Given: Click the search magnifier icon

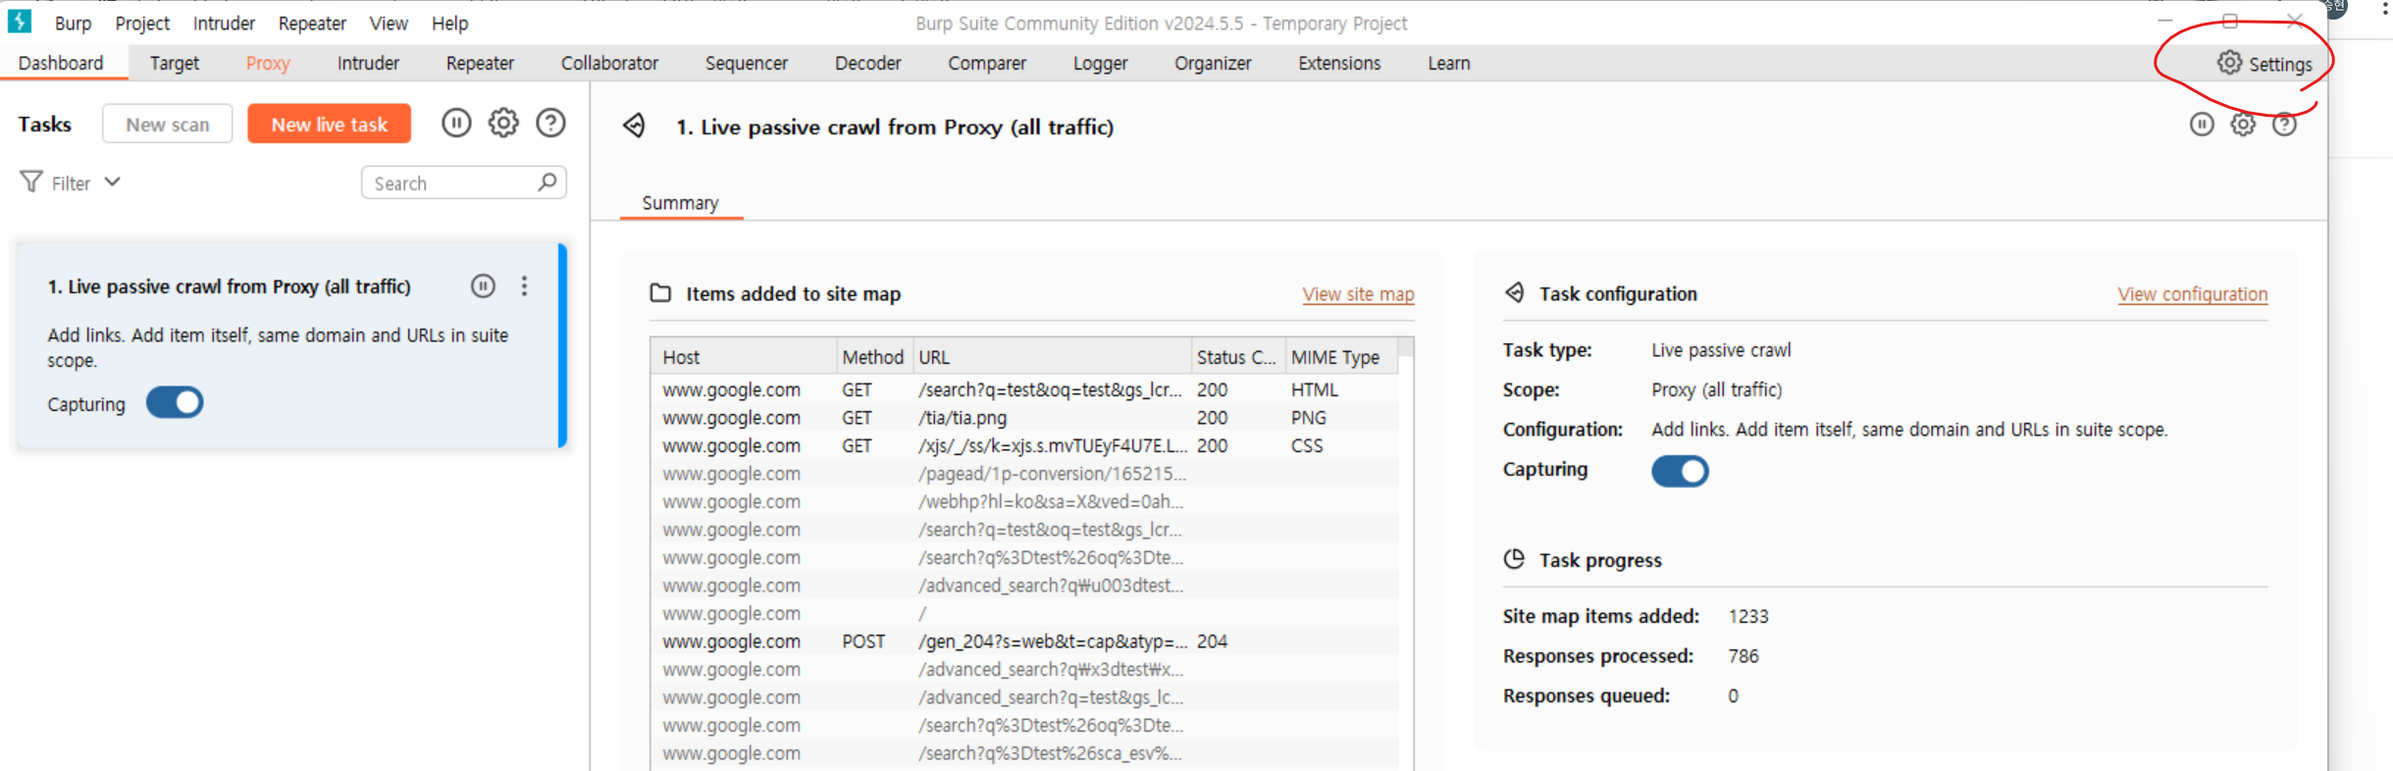Looking at the screenshot, I should pyautogui.click(x=547, y=181).
